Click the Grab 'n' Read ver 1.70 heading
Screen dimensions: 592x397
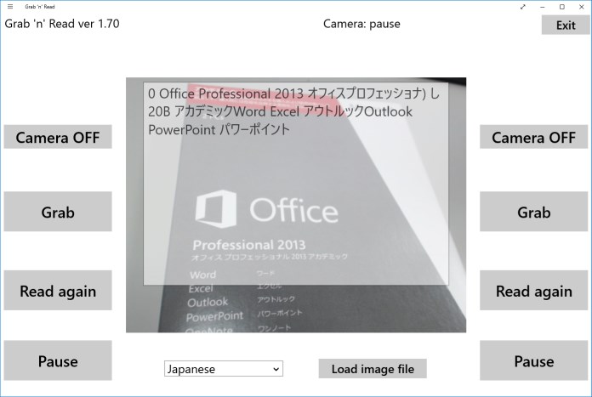tap(62, 24)
